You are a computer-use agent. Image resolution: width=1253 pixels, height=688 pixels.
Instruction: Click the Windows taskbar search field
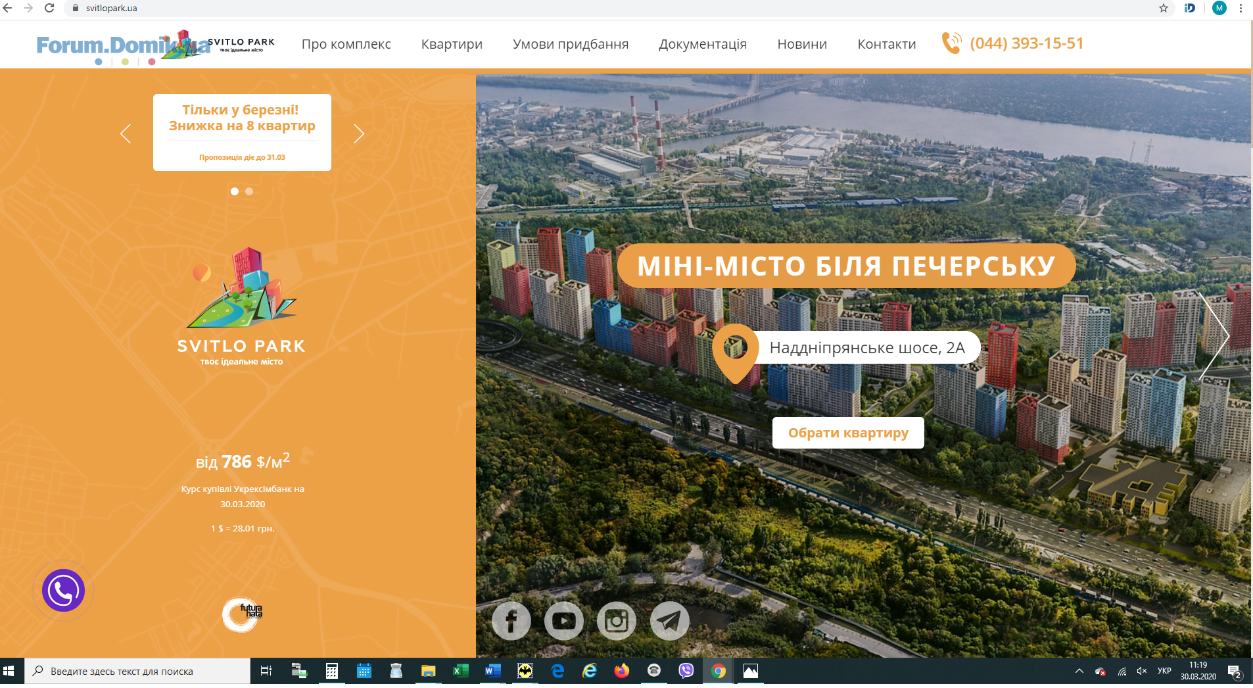point(137,671)
